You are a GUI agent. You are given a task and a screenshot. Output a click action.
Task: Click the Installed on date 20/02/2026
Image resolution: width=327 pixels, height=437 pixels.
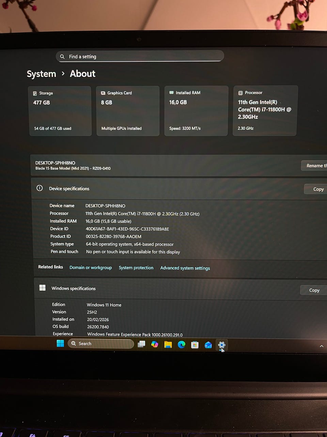tap(98, 320)
